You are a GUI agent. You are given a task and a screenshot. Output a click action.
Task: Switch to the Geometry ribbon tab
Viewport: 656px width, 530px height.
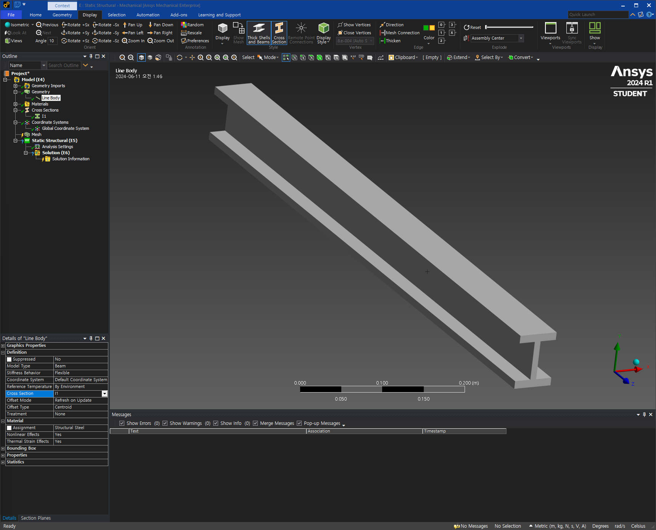pyautogui.click(x=62, y=15)
